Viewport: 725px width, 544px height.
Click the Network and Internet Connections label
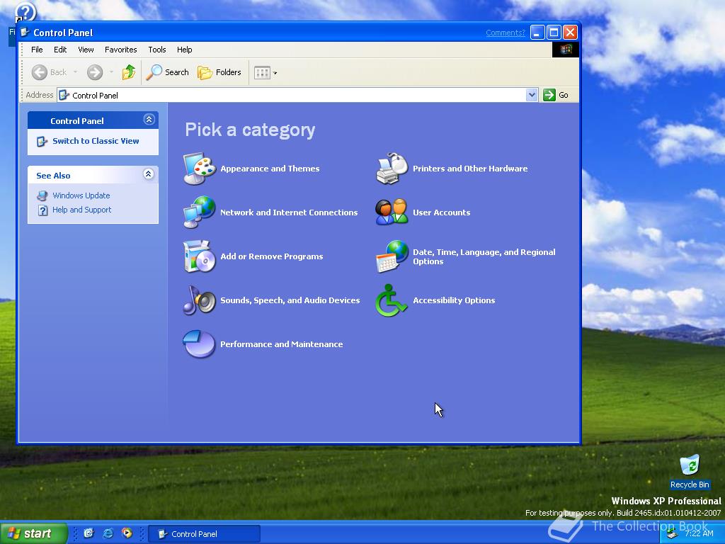tap(289, 212)
